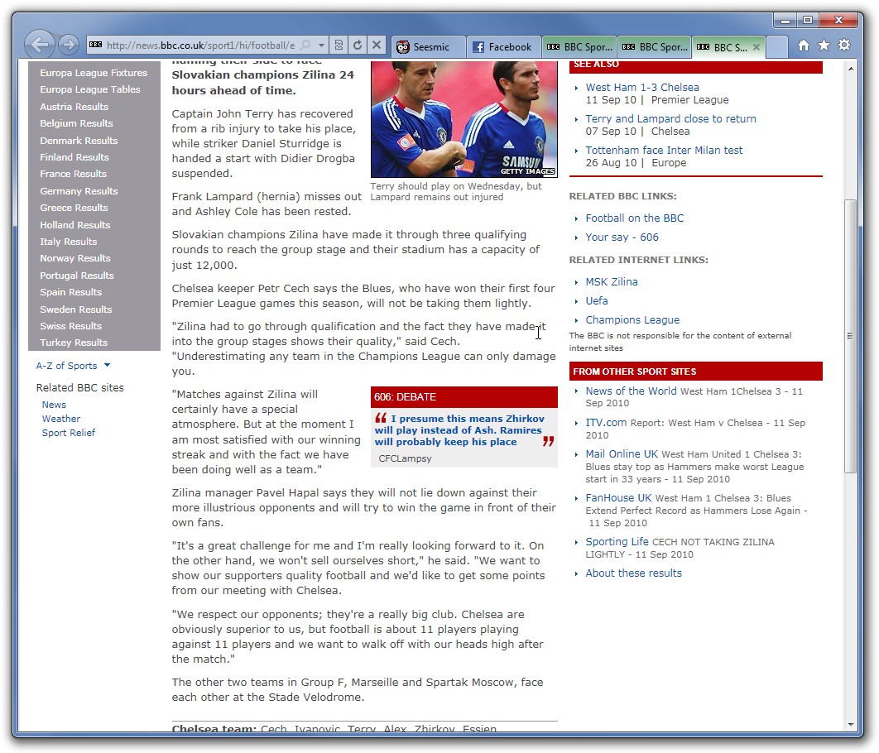
Task: Open Your say - 606 link
Action: (x=622, y=237)
